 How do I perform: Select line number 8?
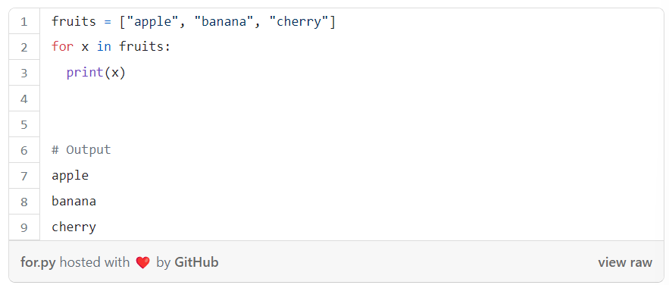[x=24, y=202]
